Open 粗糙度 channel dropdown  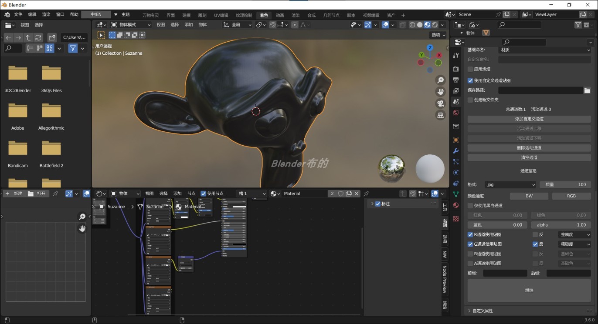pos(574,244)
